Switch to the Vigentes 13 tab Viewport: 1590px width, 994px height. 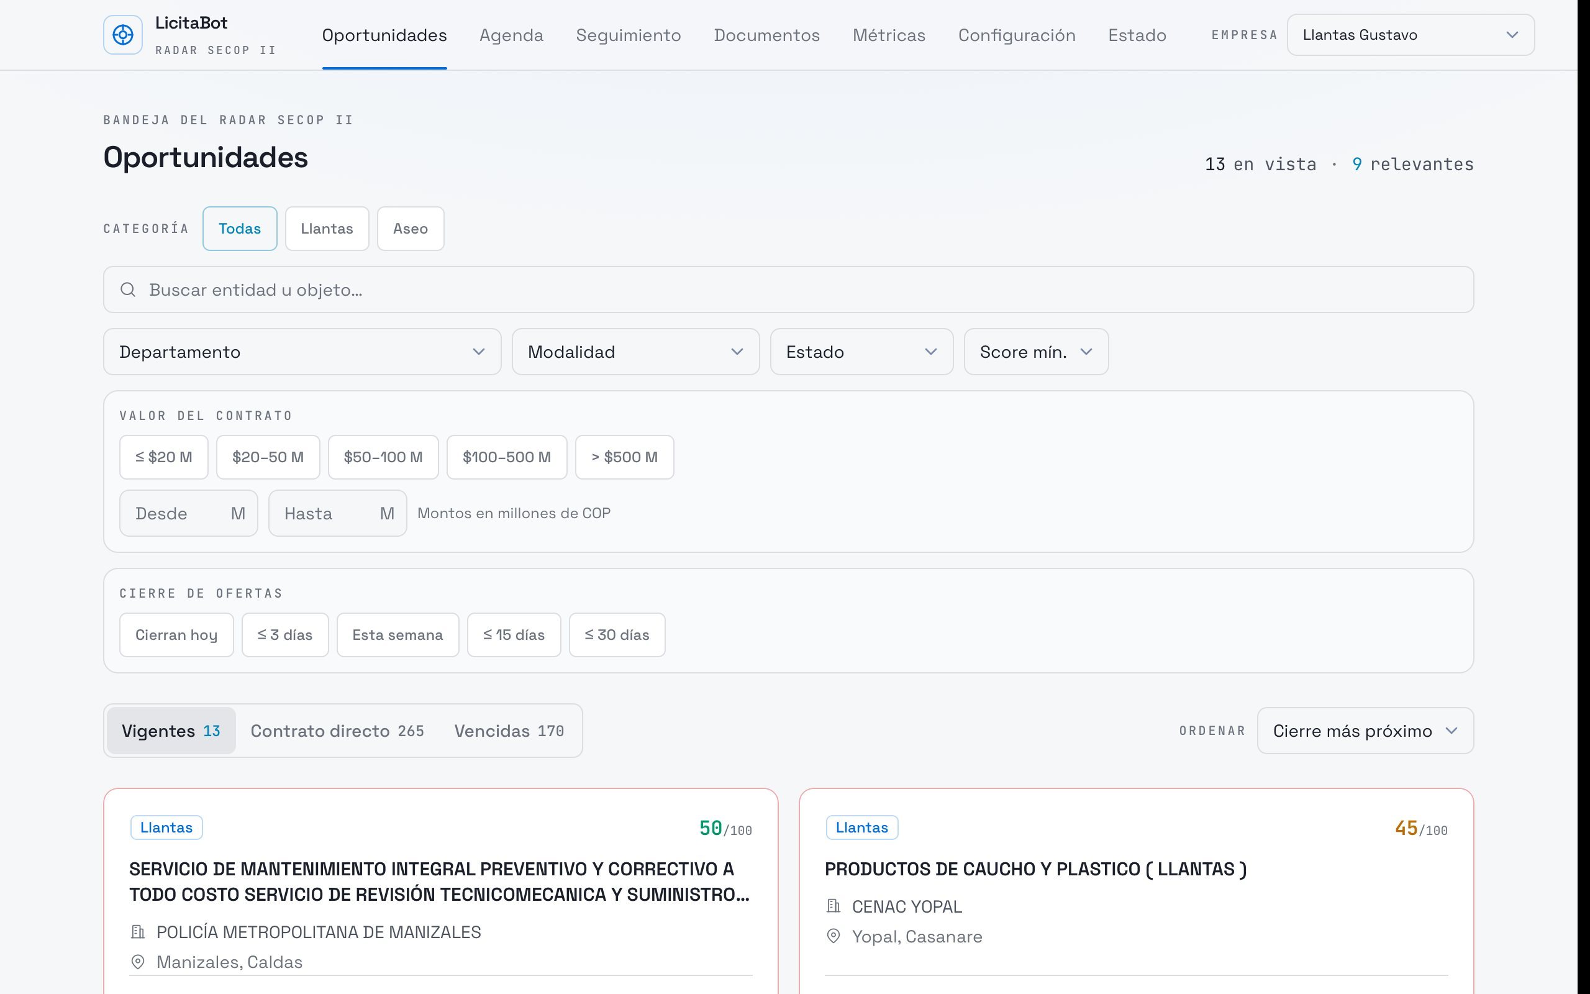tap(171, 731)
